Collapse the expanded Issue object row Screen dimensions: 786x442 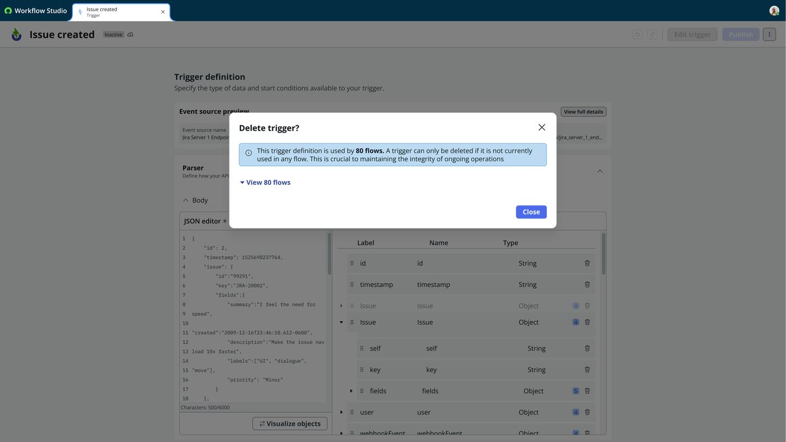click(341, 322)
